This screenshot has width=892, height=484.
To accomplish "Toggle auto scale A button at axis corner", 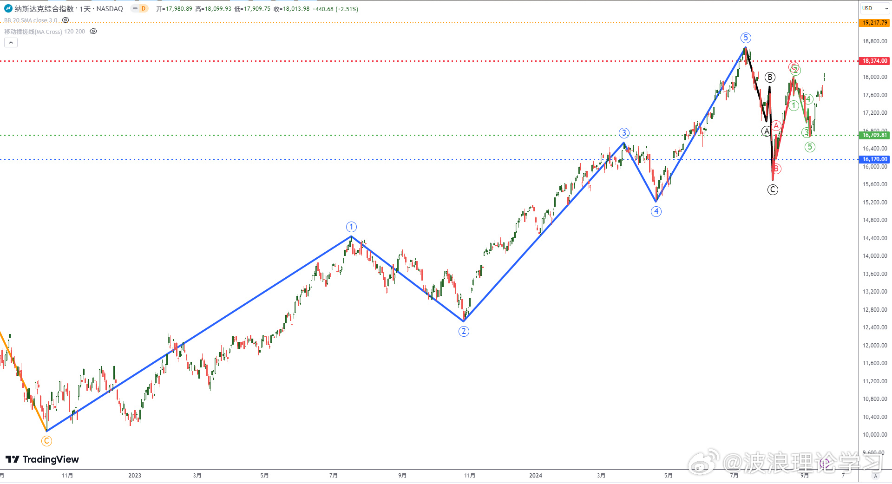I will [875, 476].
